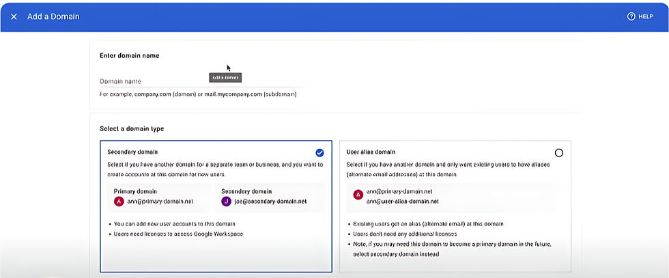Select the Secondary domain checked radio button
This screenshot has height=278, width=669.
click(319, 152)
